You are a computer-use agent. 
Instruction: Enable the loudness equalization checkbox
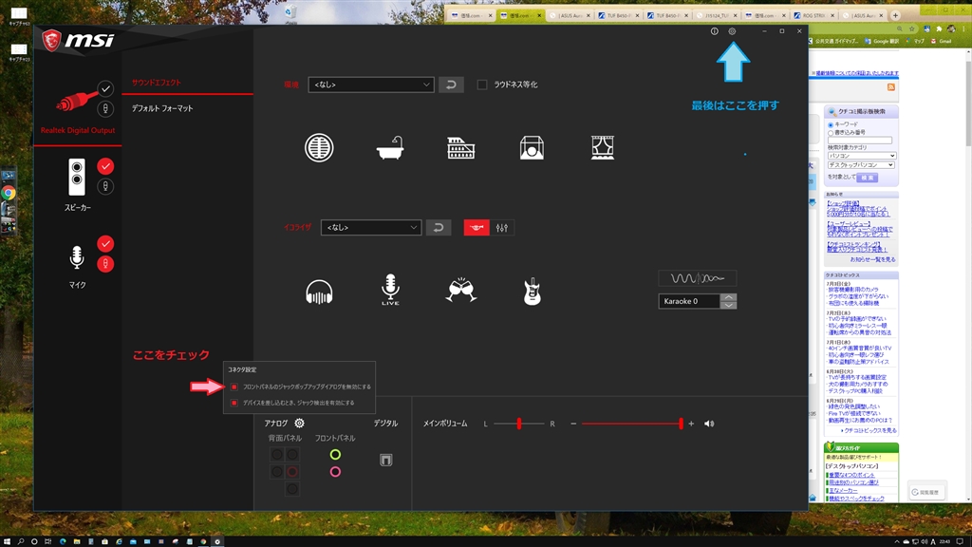(x=481, y=85)
